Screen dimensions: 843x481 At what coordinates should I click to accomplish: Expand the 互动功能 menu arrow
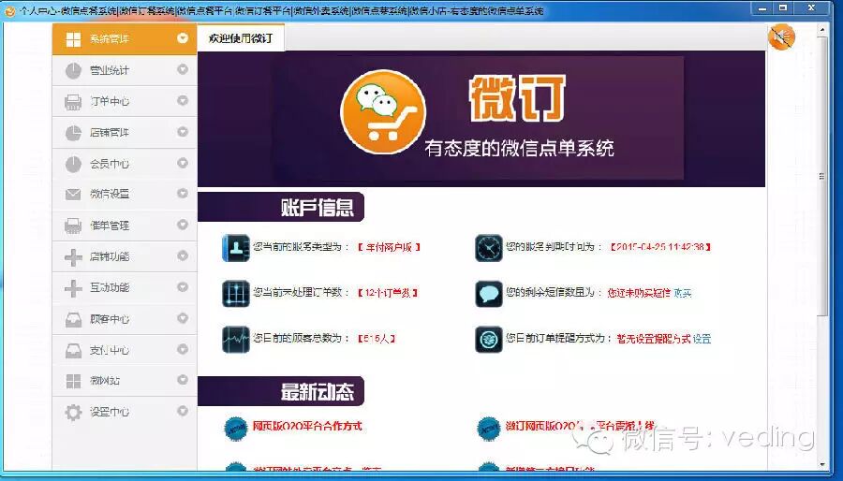click(x=183, y=286)
